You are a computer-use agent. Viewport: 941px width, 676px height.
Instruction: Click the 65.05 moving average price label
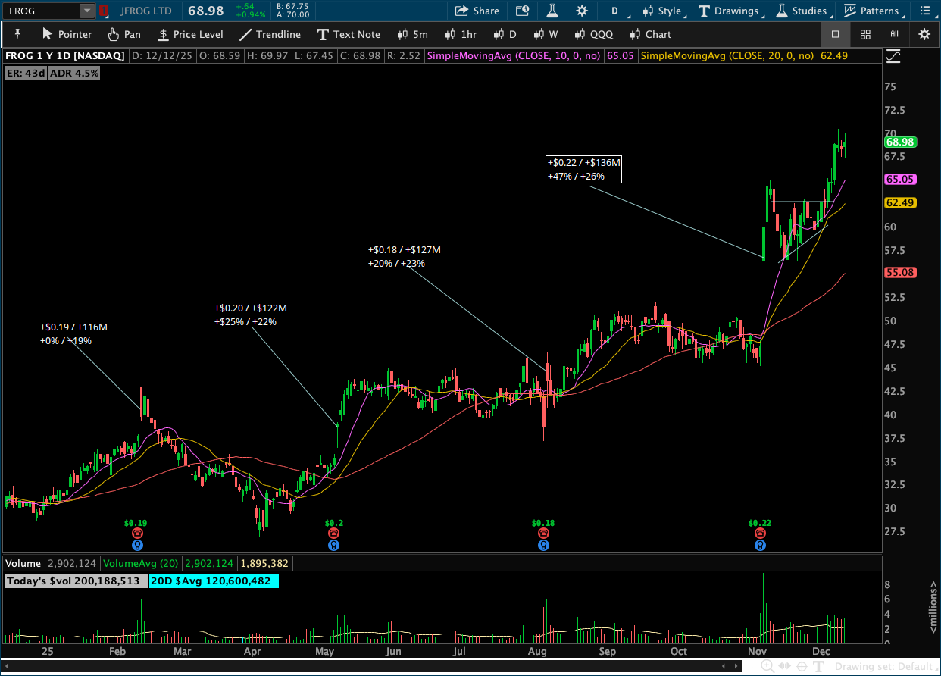(900, 180)
